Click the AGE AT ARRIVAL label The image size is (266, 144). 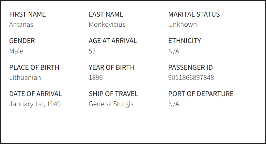pyautogui.click(x=113, y=41)
